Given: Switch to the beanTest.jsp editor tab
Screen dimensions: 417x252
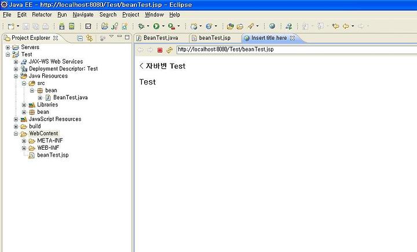Looking at the screenshot, I should click(214, 38).
